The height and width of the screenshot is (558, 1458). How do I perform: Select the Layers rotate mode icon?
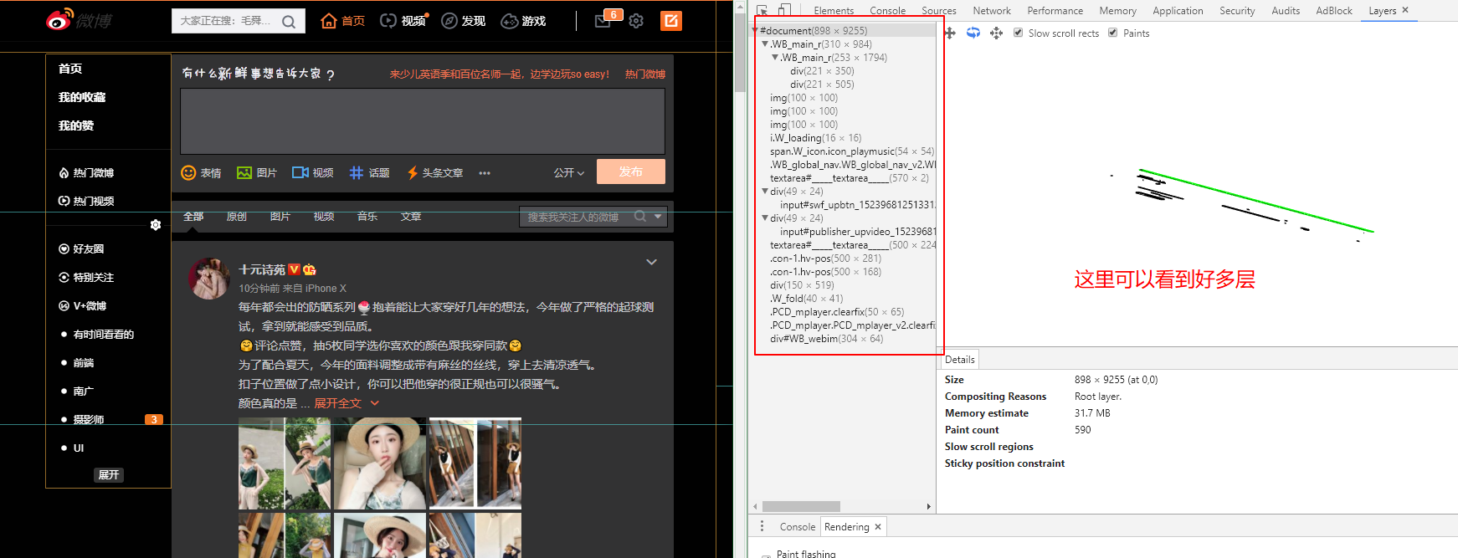[x=973, y=33]
